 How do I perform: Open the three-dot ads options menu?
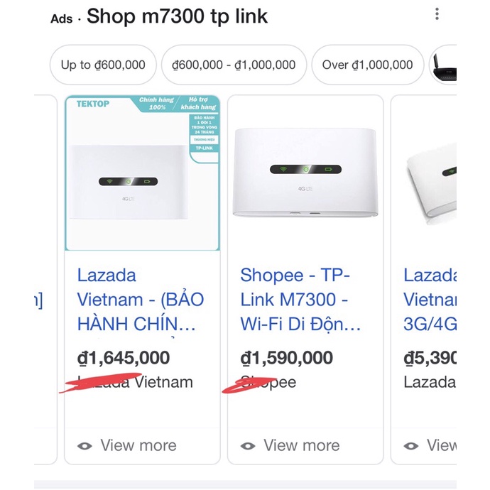coord(437,14)
